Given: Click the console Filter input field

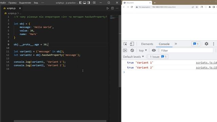Looking at the screenshot, I should 186,50.
